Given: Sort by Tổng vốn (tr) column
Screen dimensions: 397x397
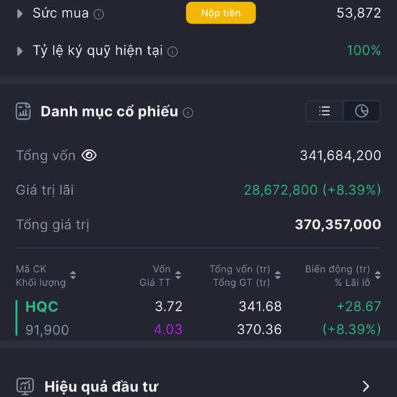Looking at the screenshot, I should 278,275.
